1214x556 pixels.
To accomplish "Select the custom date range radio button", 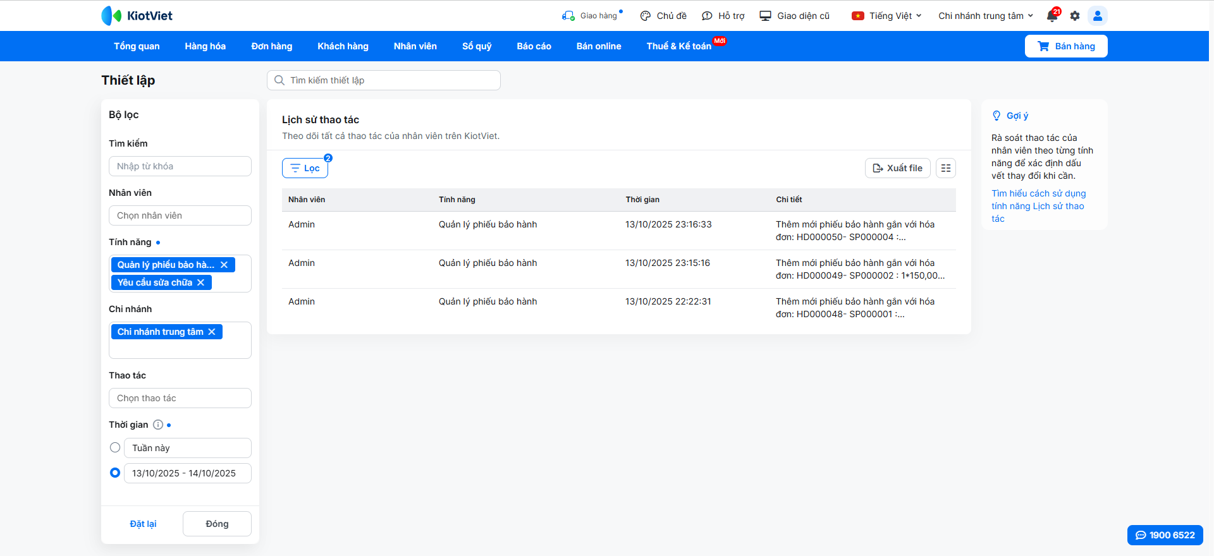I will [115, 473].
